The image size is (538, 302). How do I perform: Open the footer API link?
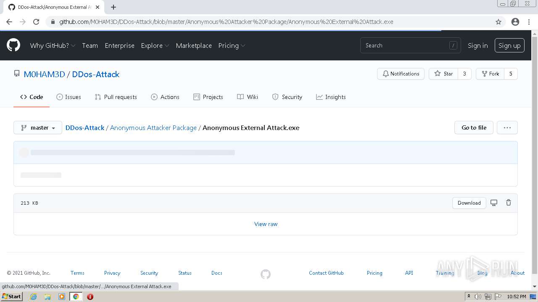coord(409,273)
